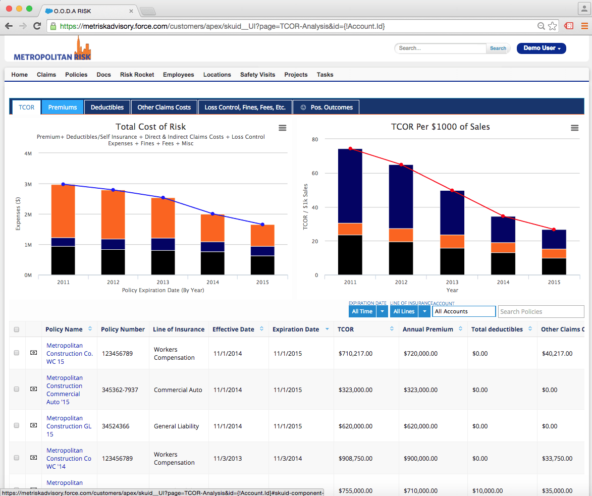The height and width of the screenshot is (496, 592).
Task: Sort by Annual Premium column arrows
Action: point(461,329)
